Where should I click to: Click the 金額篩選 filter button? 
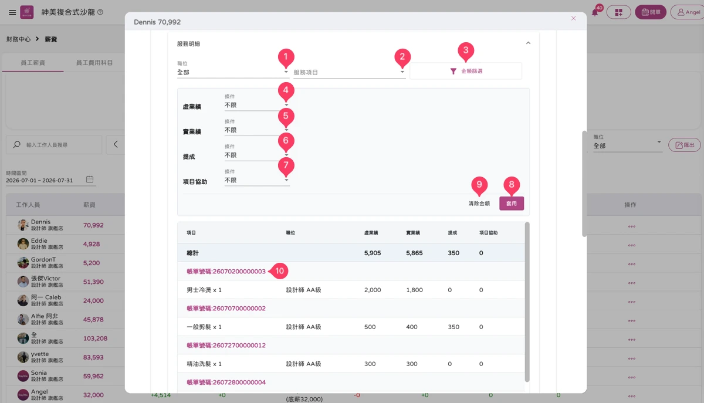click(466, 71)
